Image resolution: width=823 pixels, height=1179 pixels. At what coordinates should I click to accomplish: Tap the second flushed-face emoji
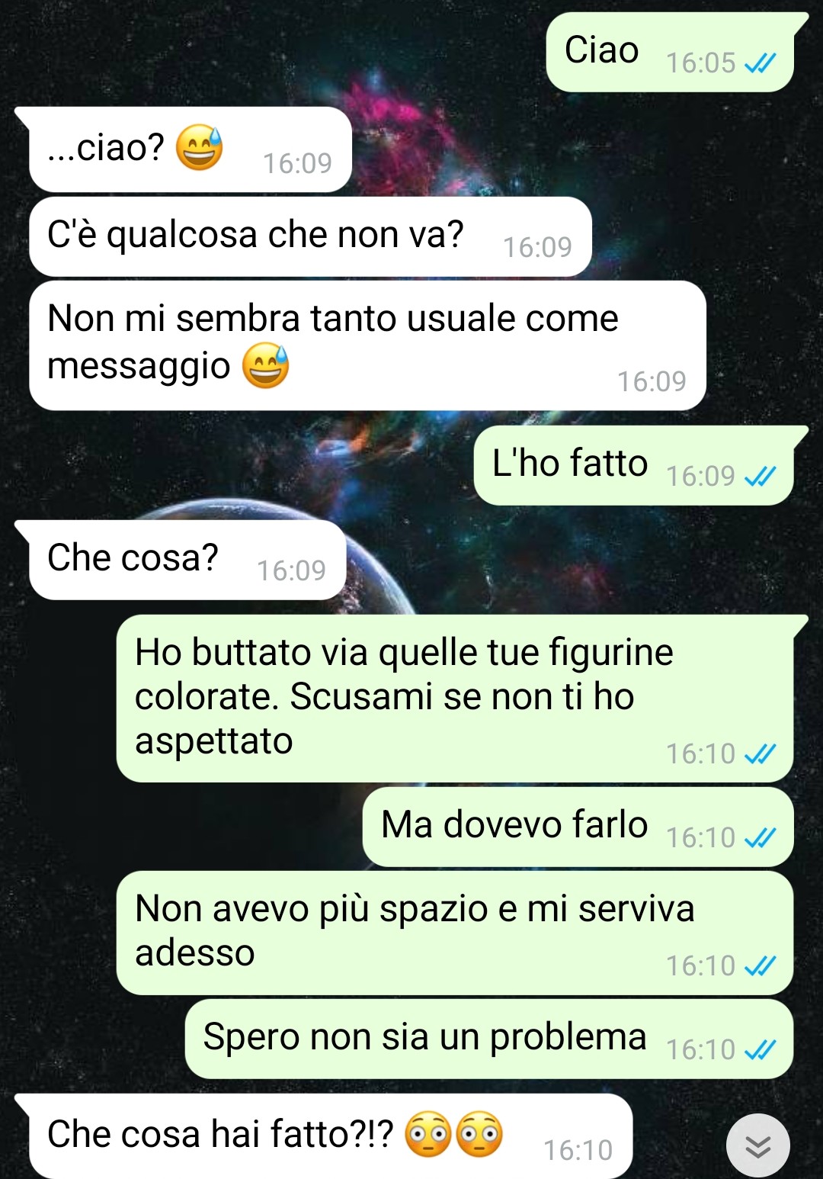[479, 1134]
